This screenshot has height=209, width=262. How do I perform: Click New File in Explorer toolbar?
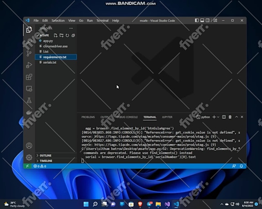click(56, 36)
